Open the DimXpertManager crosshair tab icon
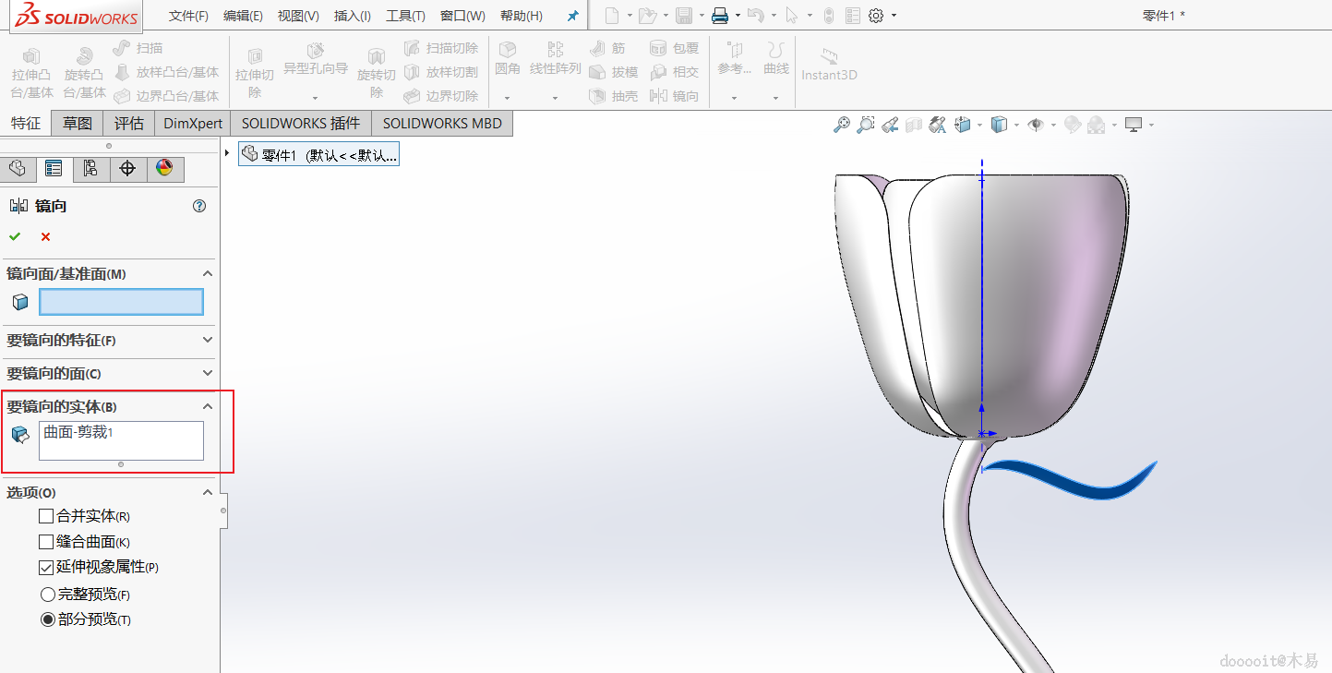Screen dimensions: 1332x673 tap(127, 169)
